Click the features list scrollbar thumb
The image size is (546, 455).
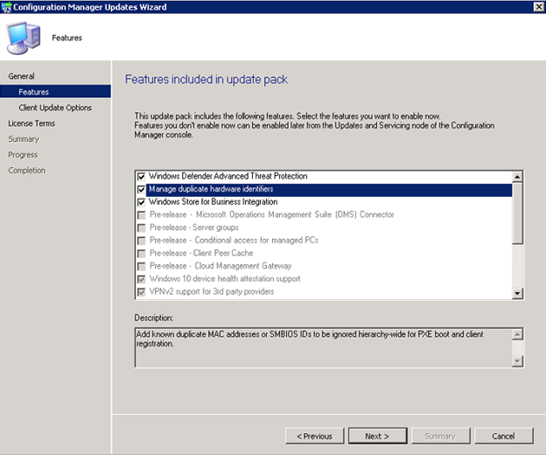[x=517, y=213]
